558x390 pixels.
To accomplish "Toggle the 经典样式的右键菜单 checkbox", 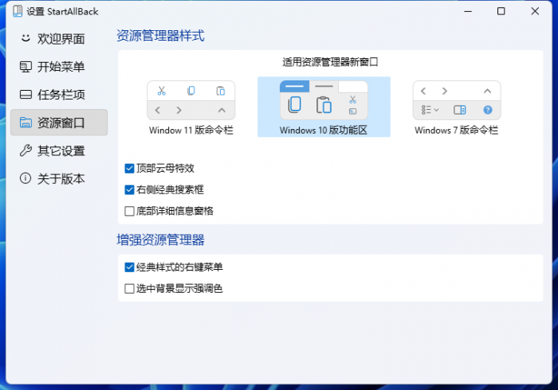I will coord(129,267).
